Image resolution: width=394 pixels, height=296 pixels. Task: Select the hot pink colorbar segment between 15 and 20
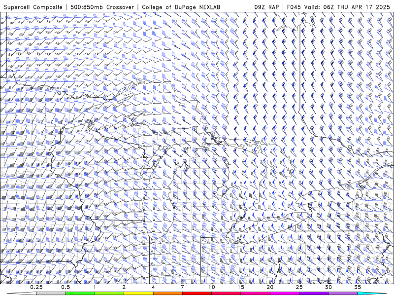coord(255,294)
